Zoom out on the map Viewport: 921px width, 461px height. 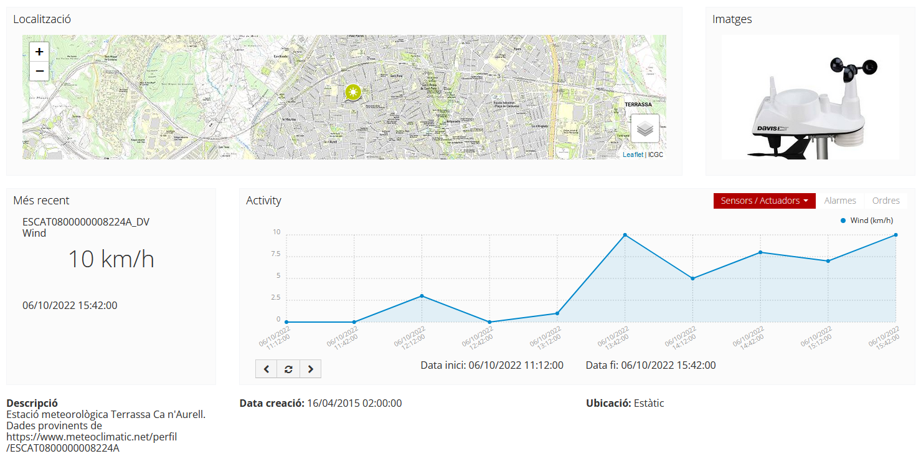39,71
